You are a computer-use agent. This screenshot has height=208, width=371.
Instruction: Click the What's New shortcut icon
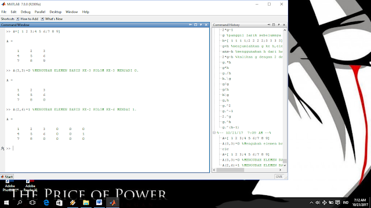42,19
